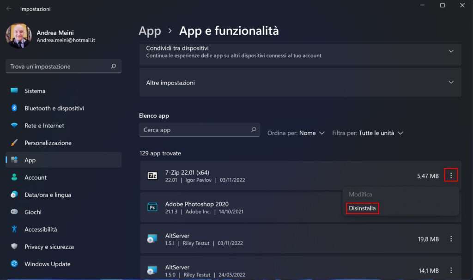Screen dimensions: 473x280
Task: Open three-dot menu for AltServer 19,8 MB
Action: point(451,239)
